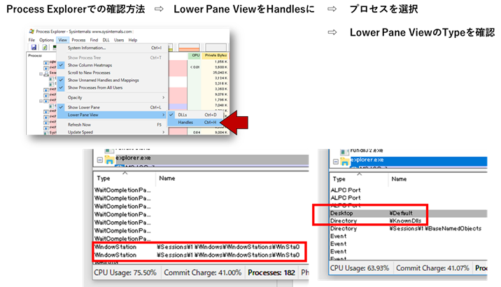
Task: Click the View menu
Action: click(63, 40)
